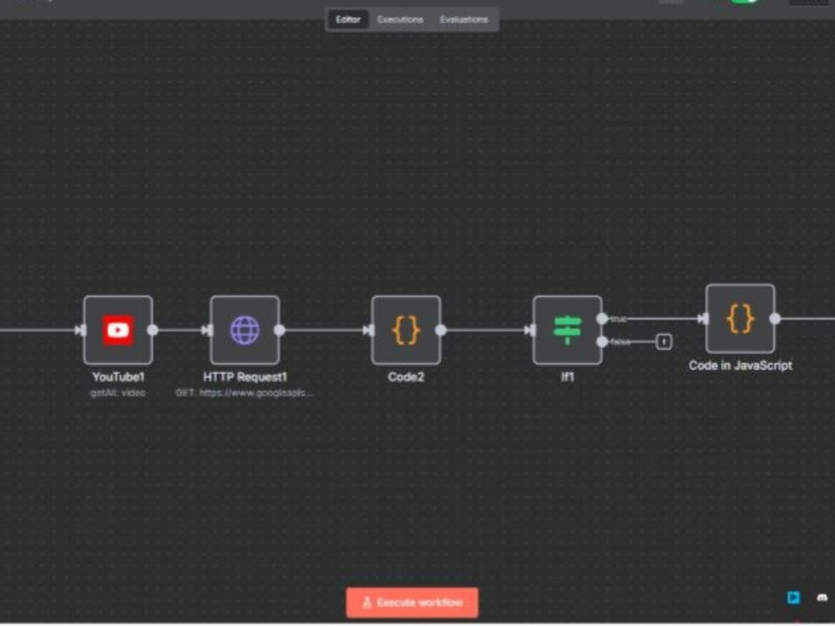Click the GET: https://www.googleapis... subtitle
Screen dimensions: 835x626
click(245, 393)
